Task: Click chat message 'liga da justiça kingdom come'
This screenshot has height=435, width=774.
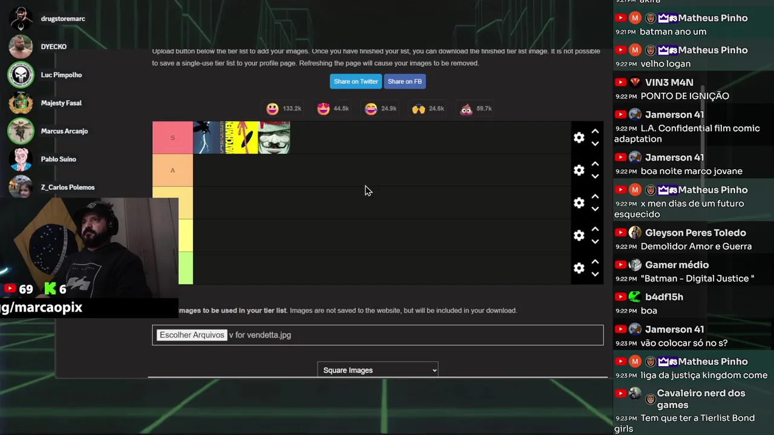Action: [704, 375]
